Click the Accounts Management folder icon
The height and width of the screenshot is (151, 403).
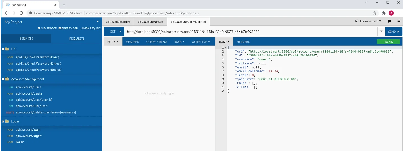tap(7, 79)
